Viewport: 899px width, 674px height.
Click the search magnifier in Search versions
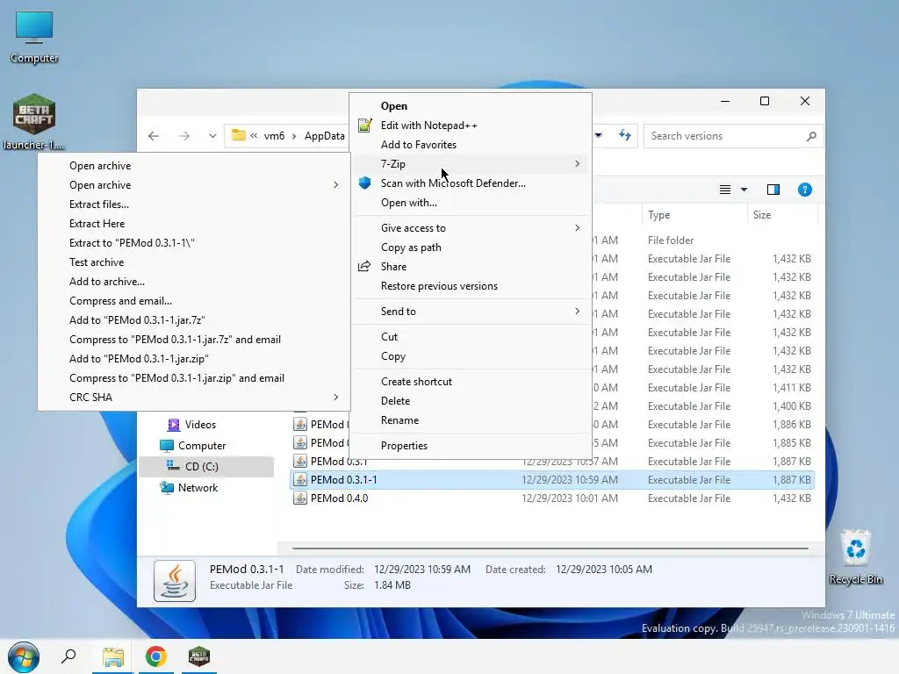(810, 136)
